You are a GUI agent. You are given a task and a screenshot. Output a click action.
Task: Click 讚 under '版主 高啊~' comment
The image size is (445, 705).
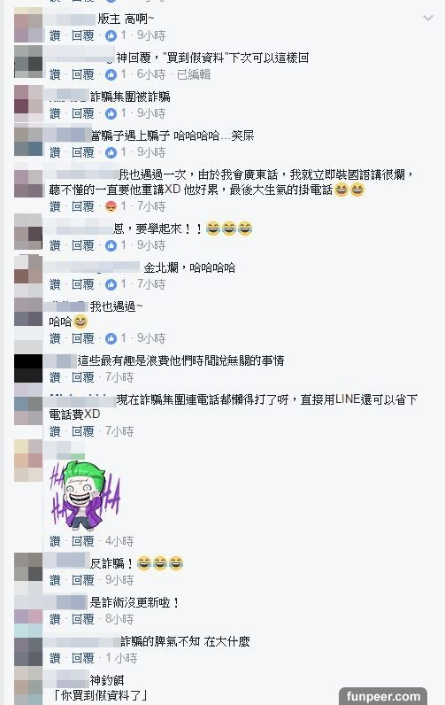[55, 35]
